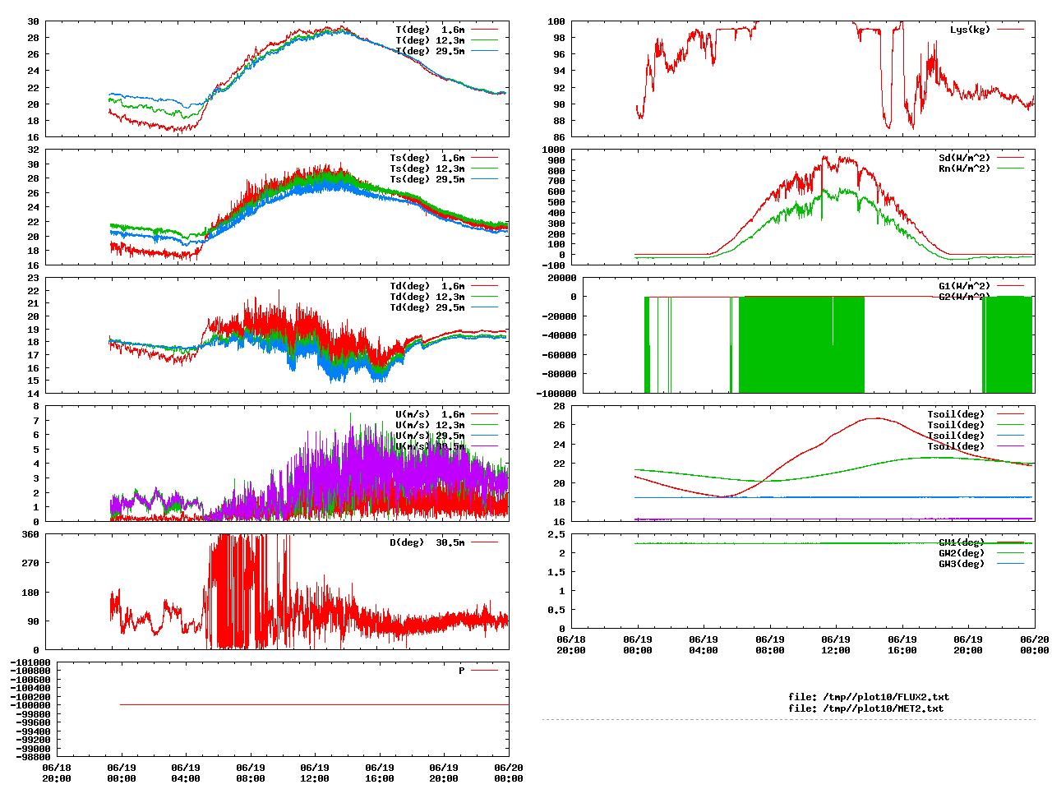1052x789 pixels.
Task: Click the 'Td(deg) 1.6m' legend entry
Action: (x=427, y=286)
